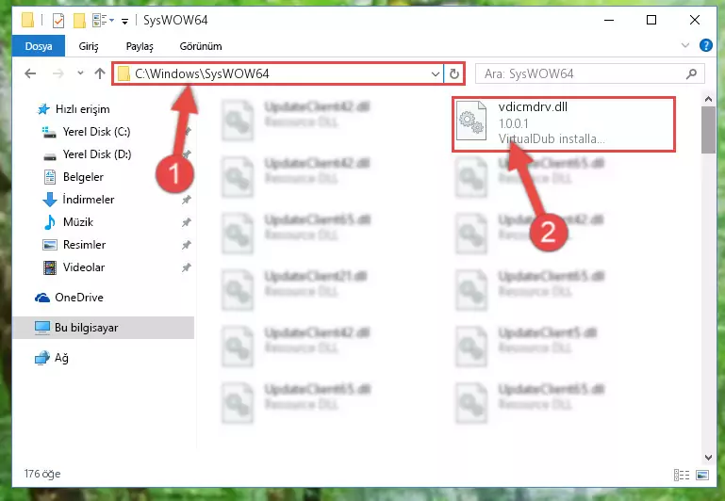Click the scrollbar down arrow
725x501 pixels.
(x=708, y=457)
